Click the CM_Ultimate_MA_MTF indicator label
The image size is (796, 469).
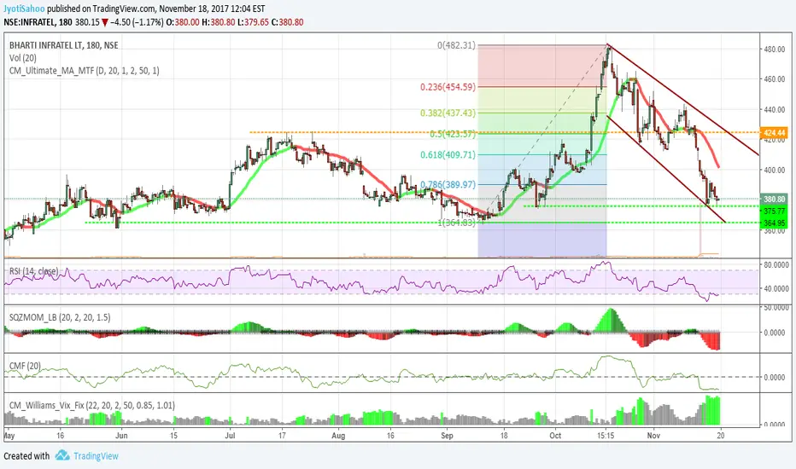pyautogui.click(x=84, y=71)
